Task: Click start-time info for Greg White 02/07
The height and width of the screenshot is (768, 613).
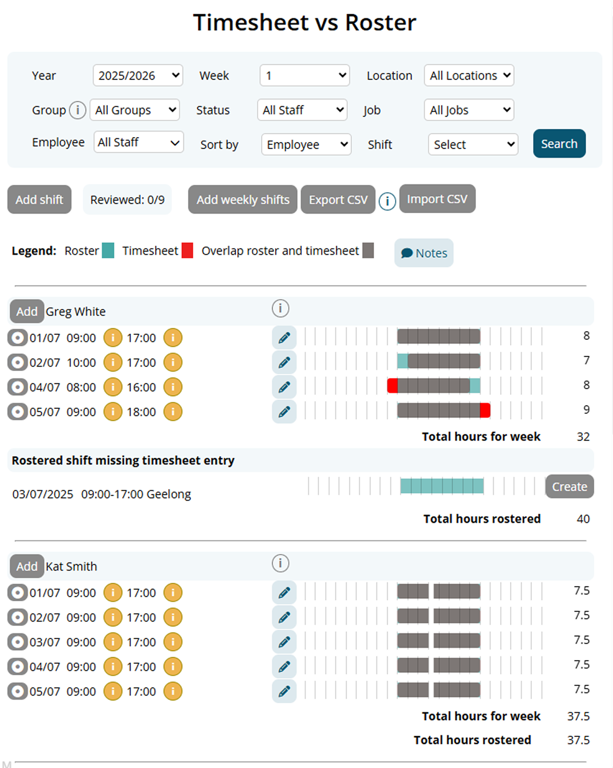Action: click(x=113, y=362)
